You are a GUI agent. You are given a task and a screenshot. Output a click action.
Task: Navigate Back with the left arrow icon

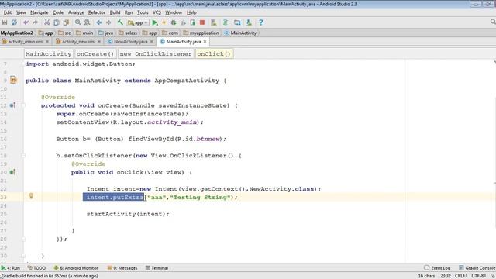point(99,22)
